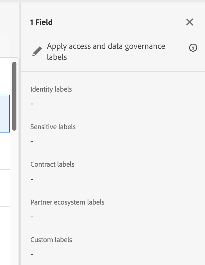
Task: Select the Partner ecosystem labels heading
Action: click(67, 202)
